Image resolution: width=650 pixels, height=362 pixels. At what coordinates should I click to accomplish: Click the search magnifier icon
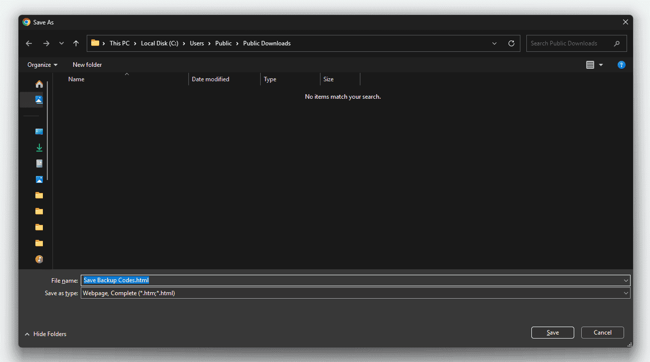[x=617, y=43]
